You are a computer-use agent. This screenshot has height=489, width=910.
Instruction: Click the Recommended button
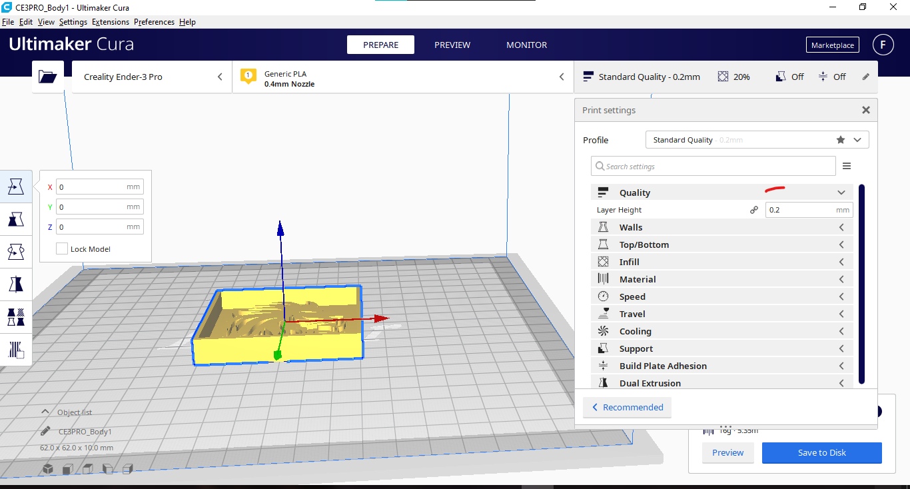pos(627,407)
